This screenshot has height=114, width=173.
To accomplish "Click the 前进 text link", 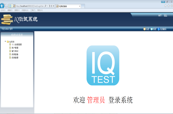I will tap(155, 29).
